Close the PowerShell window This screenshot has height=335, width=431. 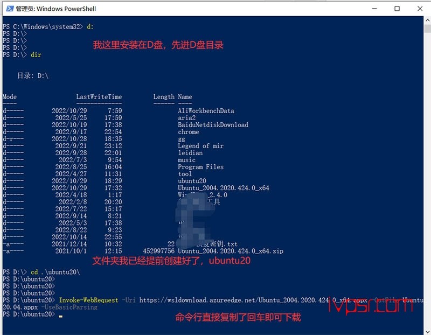pyautogui.click(x=420, y=9)
